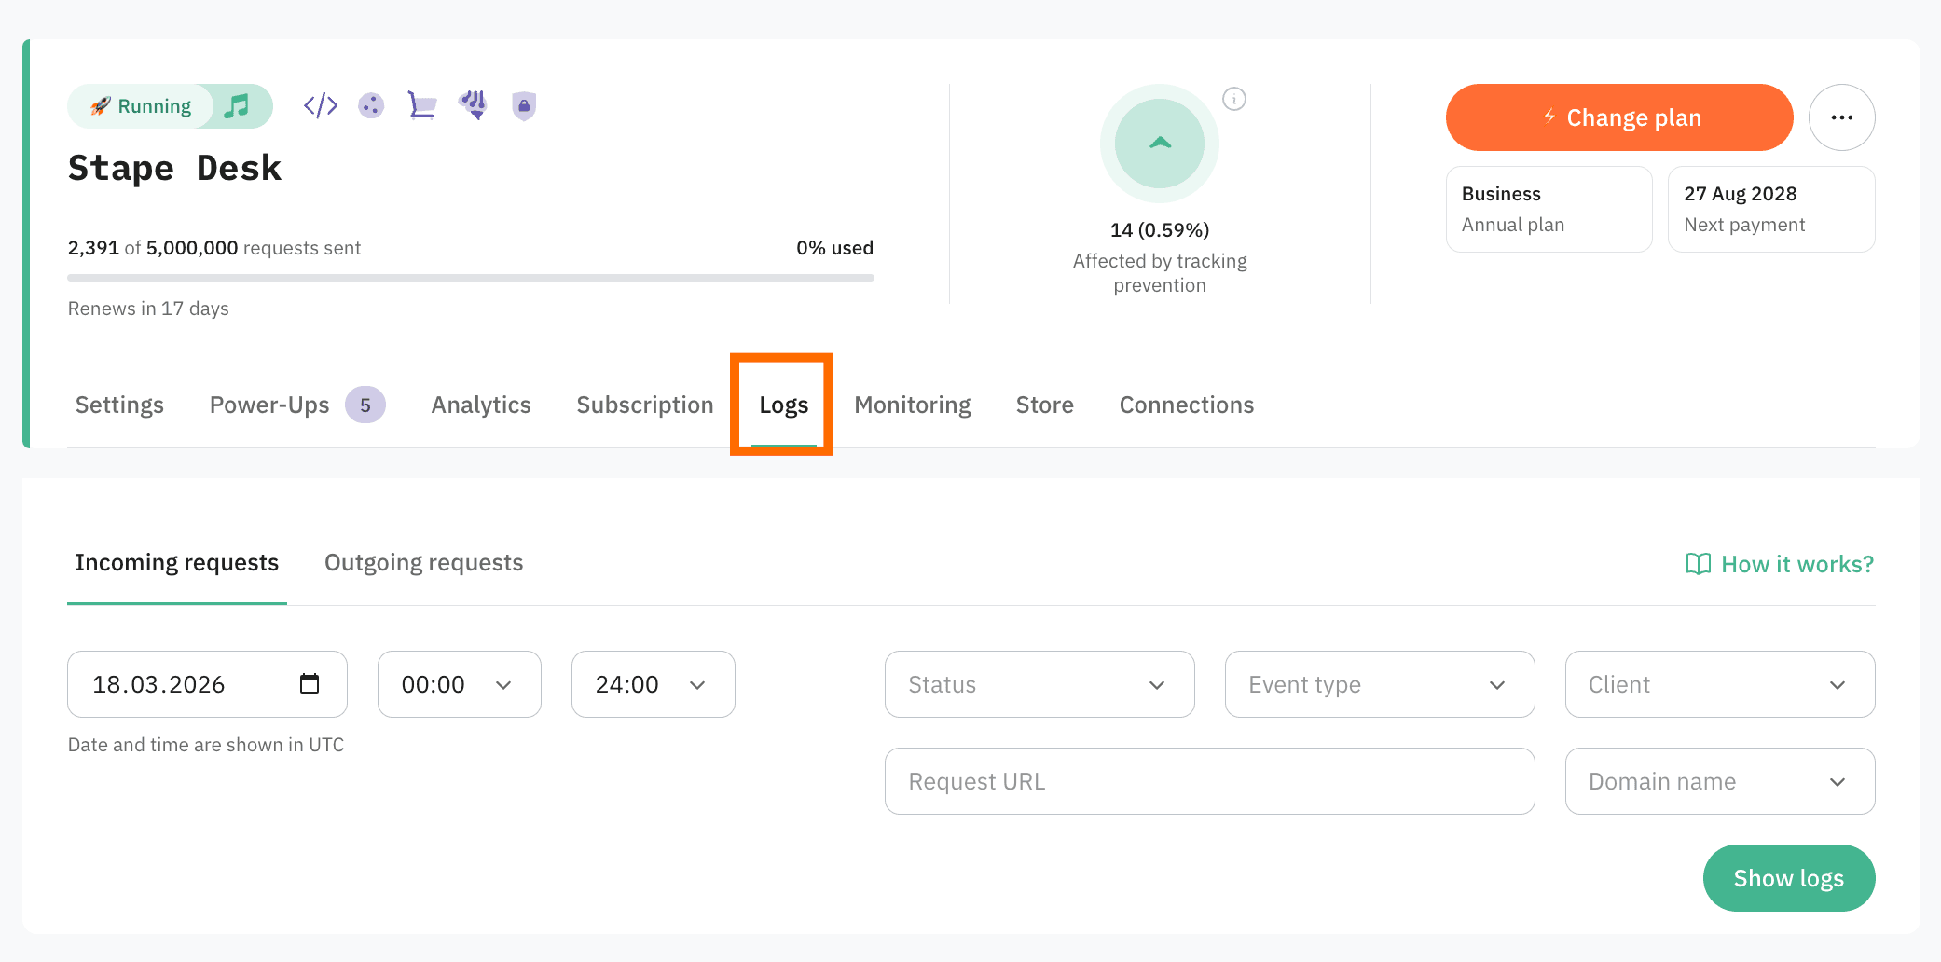Click the data filtering funnel icon
The height and width of the screenshot is (962, 1941).
tap(473, 105)
